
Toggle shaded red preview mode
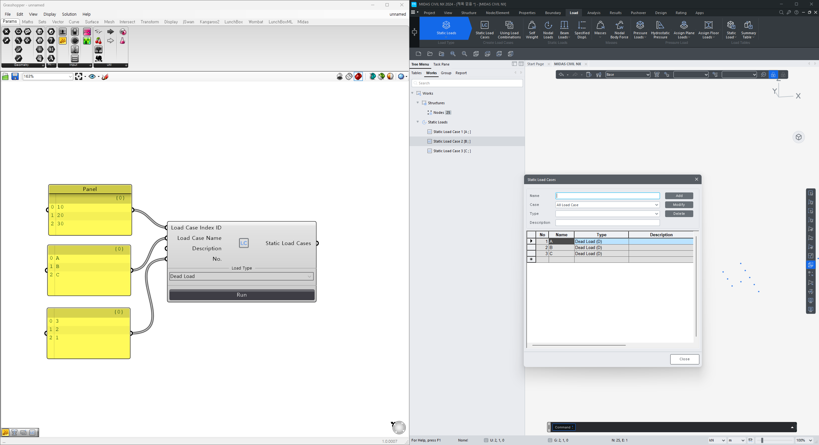(358, 76)
